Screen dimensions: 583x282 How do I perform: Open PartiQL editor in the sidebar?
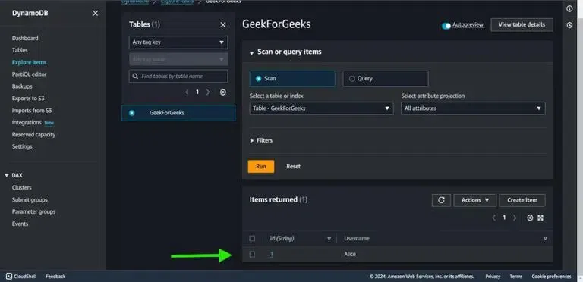pyautogui.click(x=29, y=74)
